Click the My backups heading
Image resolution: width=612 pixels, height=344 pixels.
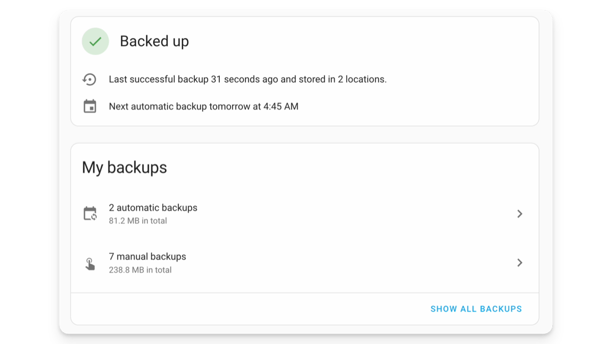(x=124, y=167)
